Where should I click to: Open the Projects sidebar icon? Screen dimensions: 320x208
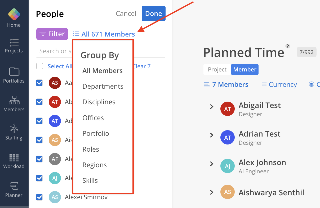point(14,43)
